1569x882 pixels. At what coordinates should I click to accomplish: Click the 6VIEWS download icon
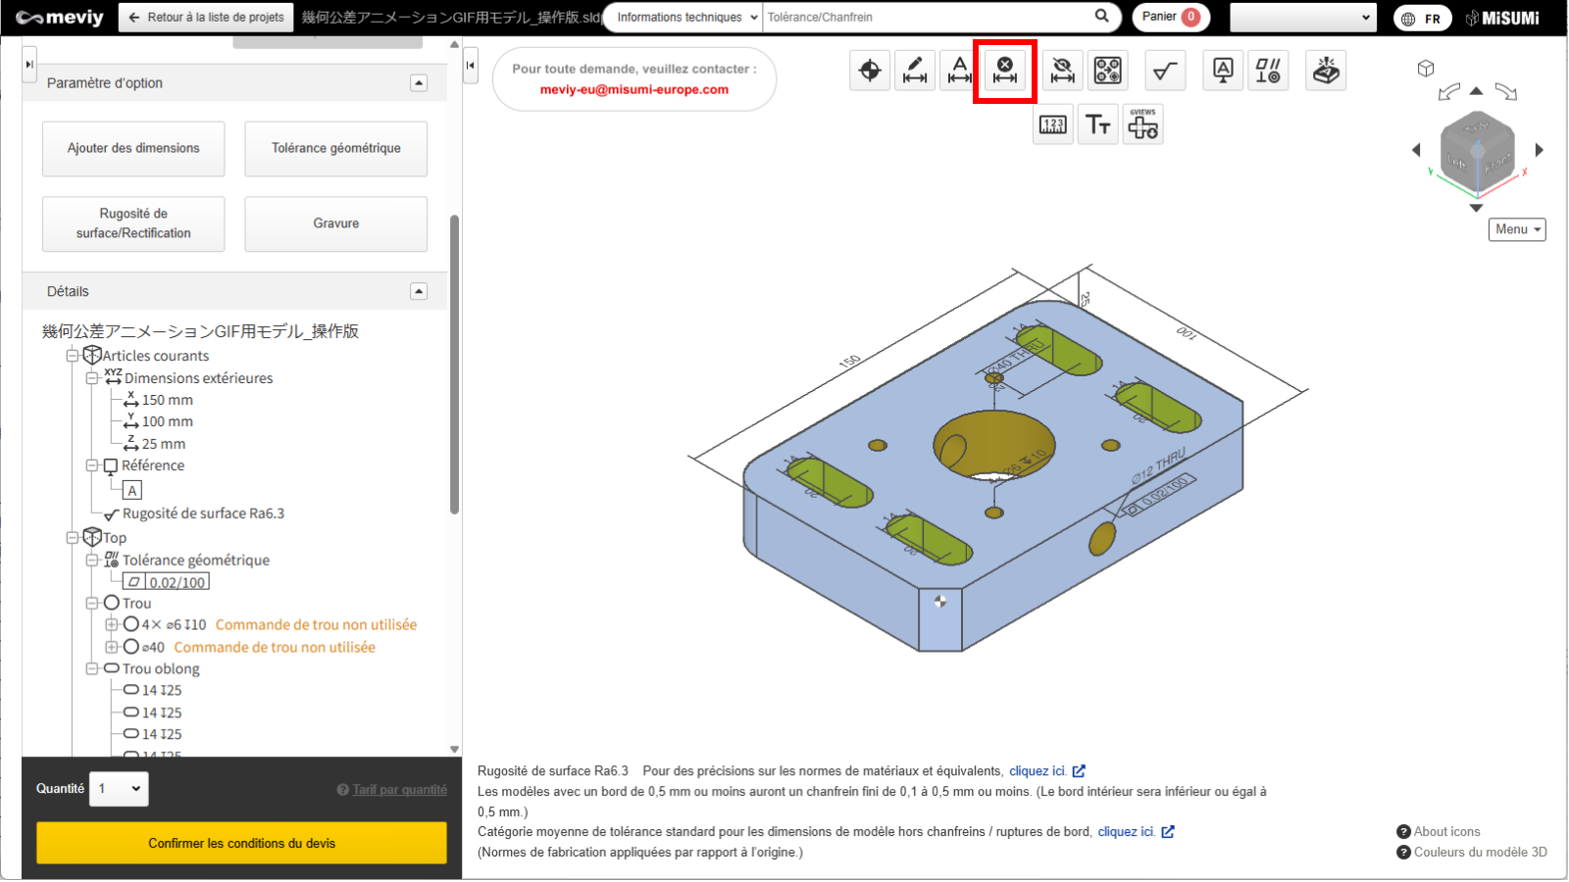click(x=1142, y=125)
